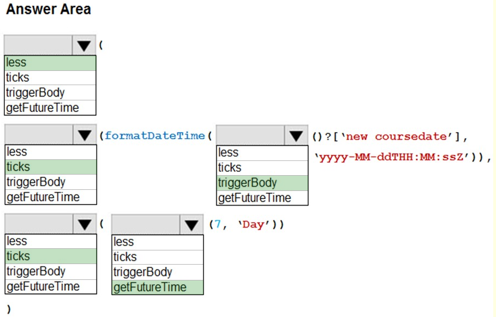
Task: Pick 'getFutureTime' in list before formatDateTime
Action: click(51, 197)
